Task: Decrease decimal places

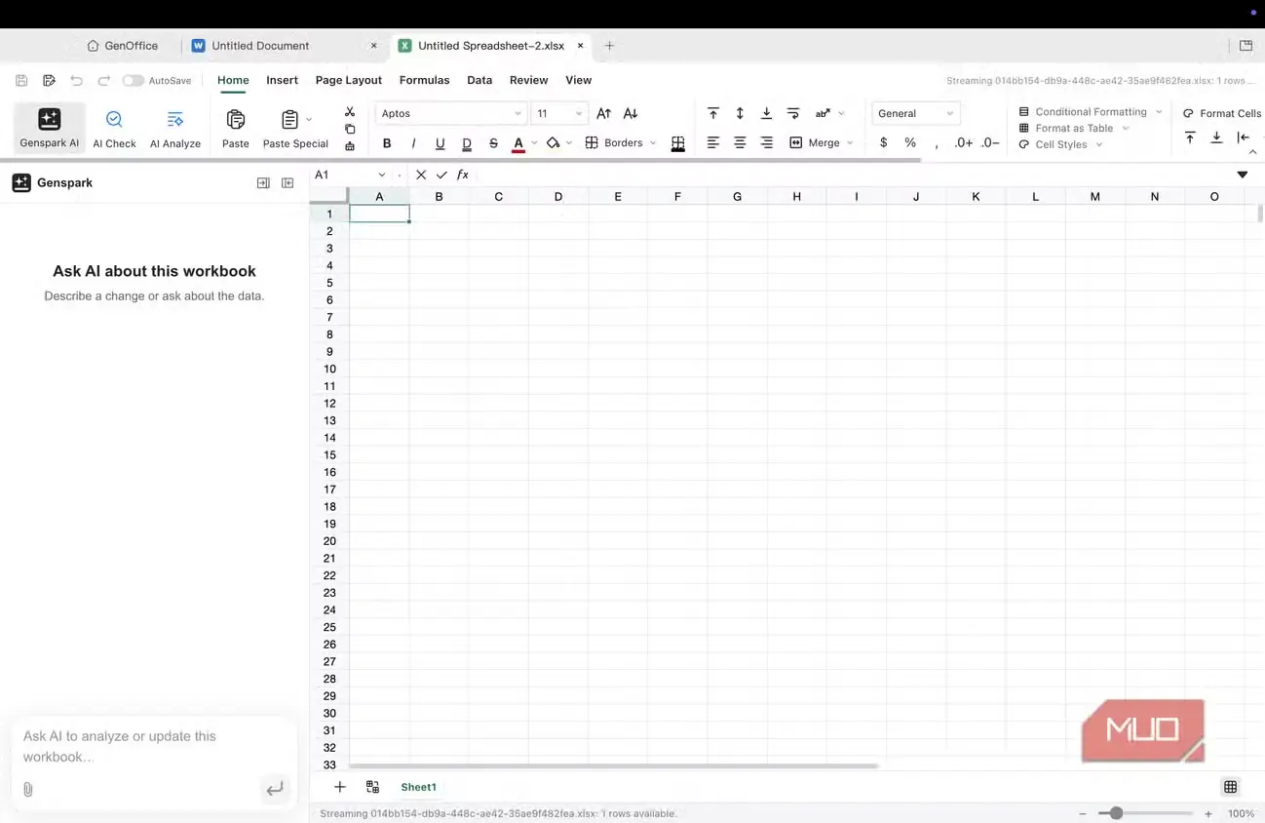Action: pyautogui.click(x=990, y=142)
